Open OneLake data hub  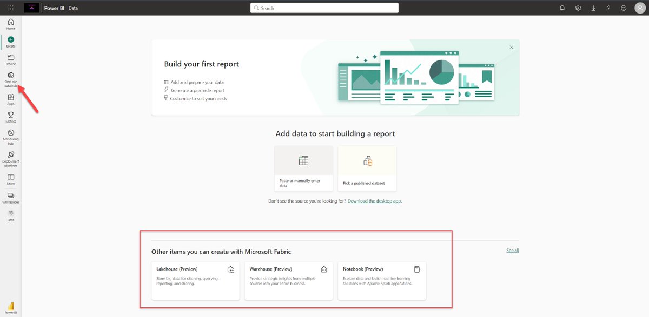tap(11, 80)
